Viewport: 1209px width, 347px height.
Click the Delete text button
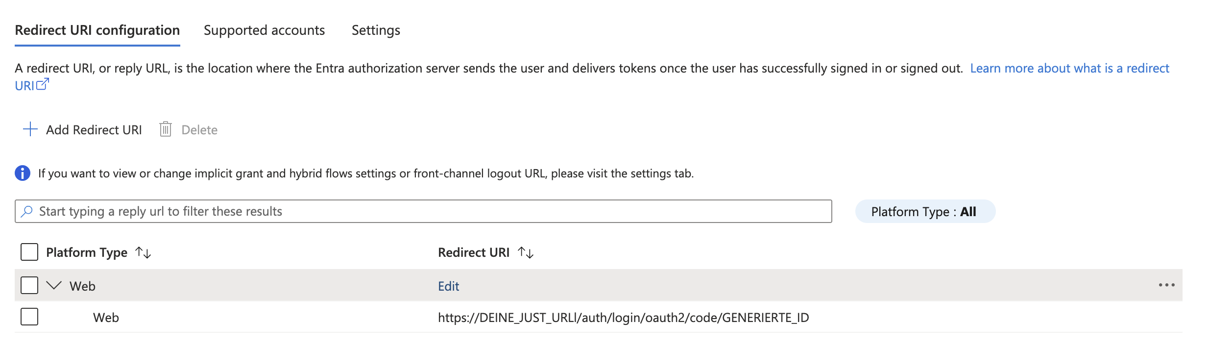[199, 130]
